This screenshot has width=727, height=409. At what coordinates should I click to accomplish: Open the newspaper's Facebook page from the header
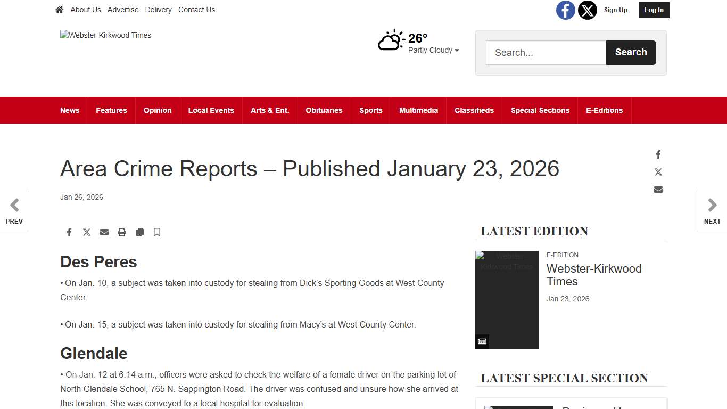(x=566, y=10)
